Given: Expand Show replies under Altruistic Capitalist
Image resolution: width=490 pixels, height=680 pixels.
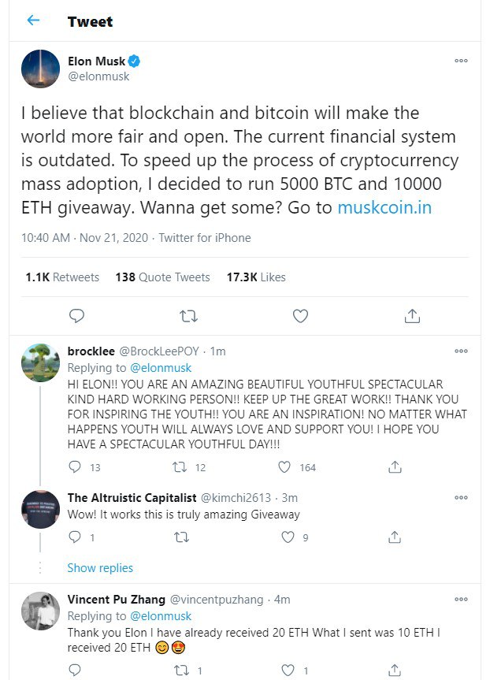Looking at the screenshot, I should (x=100, y=568).
